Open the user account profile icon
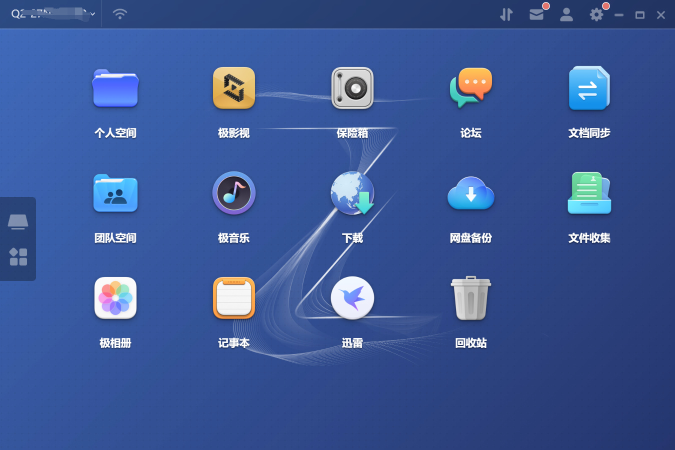This screenshot has width=675, height=450. point(566,14)
